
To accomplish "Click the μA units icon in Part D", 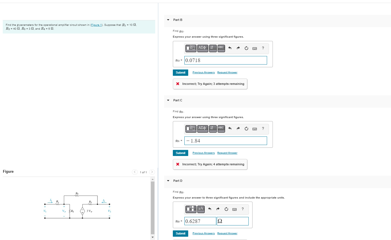I will pyautogui.click(x=201, y=209).
